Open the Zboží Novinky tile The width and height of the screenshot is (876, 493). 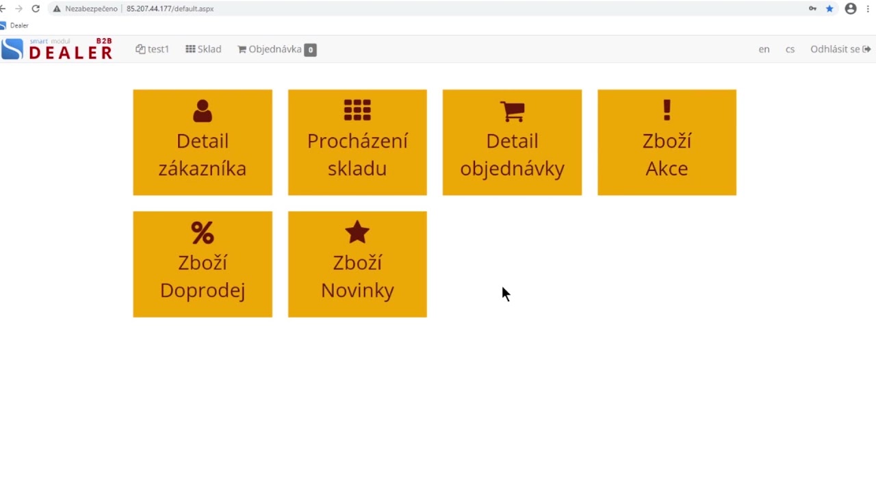coord(357,264)
